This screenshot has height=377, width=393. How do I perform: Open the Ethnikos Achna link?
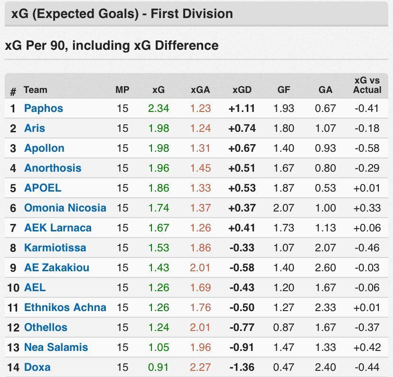point(65,307)
